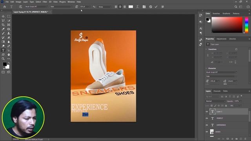Select the Hand tool

[x=9, y=54]
